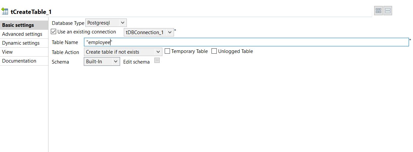413x152 pixels.
Task: Open the Dynamic settings tab
Action: coord(21,43)
